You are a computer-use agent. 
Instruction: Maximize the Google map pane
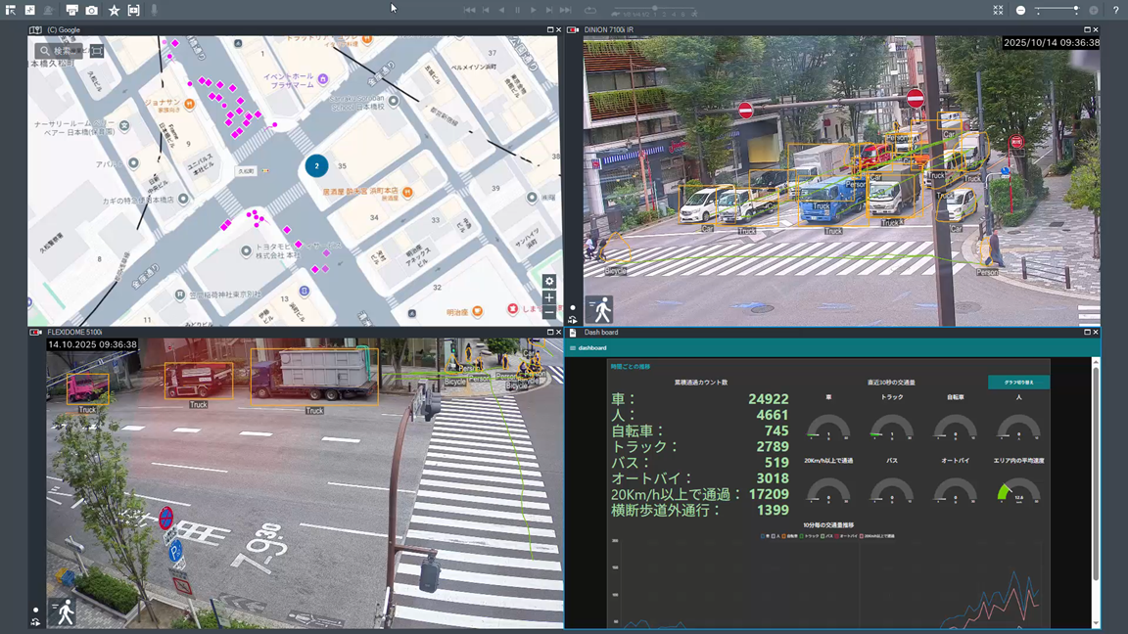(x=549, y=30)
